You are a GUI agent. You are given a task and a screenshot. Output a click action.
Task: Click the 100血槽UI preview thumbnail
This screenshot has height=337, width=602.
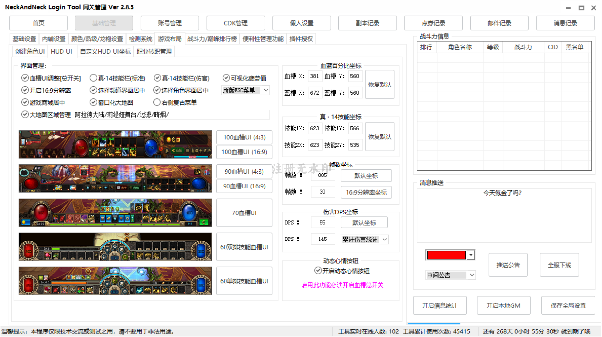coord(115,144)
